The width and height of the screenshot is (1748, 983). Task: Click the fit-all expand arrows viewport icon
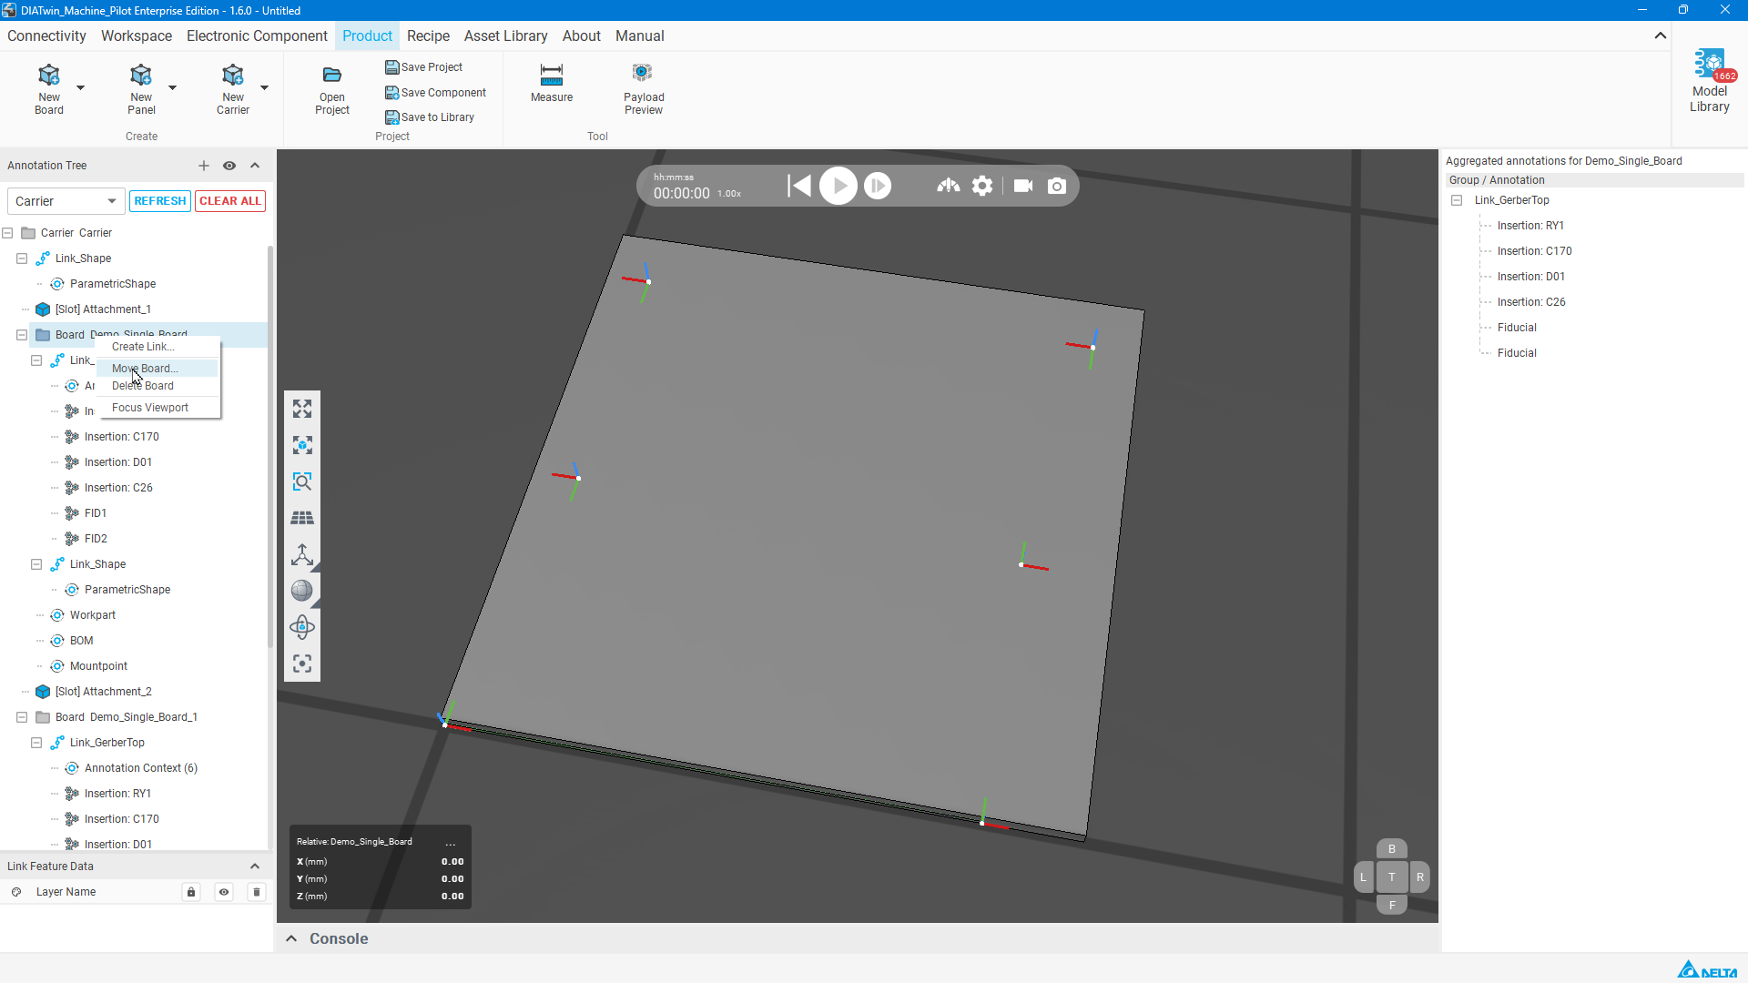tap(302, 409)
